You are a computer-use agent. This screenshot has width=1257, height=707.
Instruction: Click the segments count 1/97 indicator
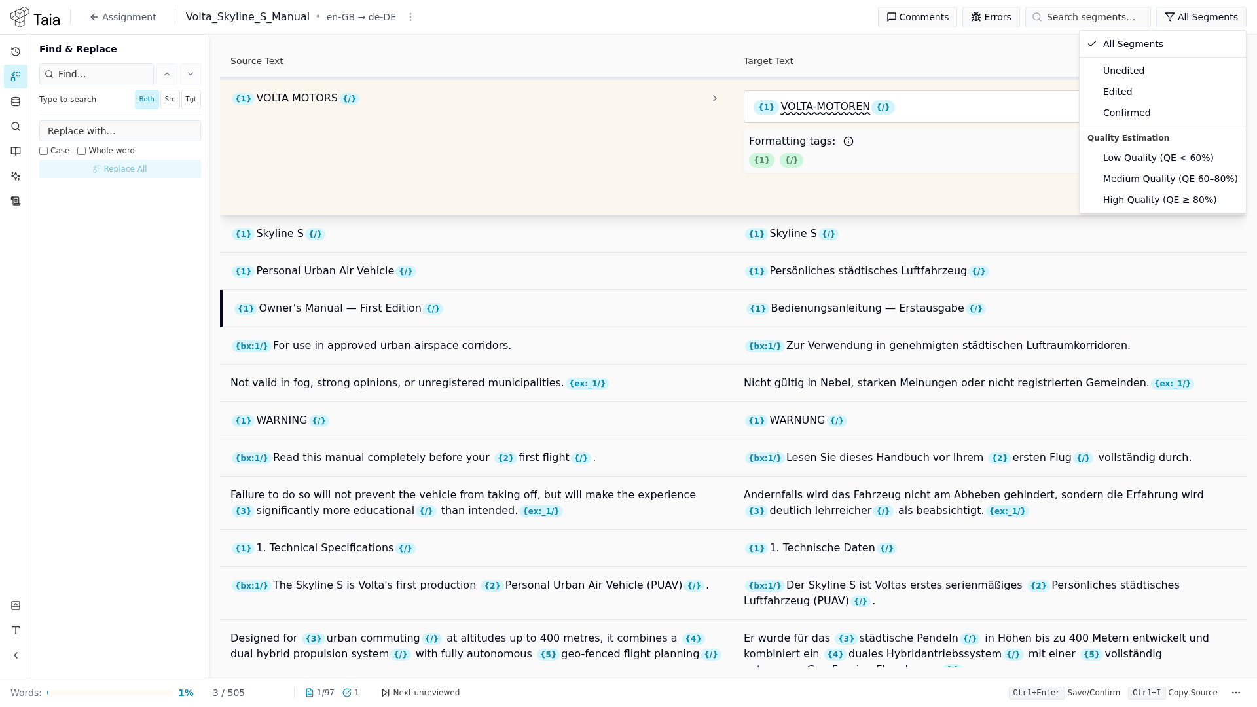[320, 693]
